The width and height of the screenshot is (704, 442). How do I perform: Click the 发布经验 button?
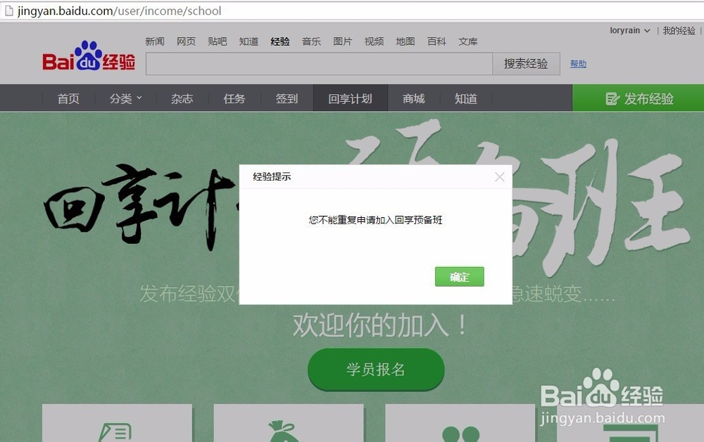[x=638, y=98]
